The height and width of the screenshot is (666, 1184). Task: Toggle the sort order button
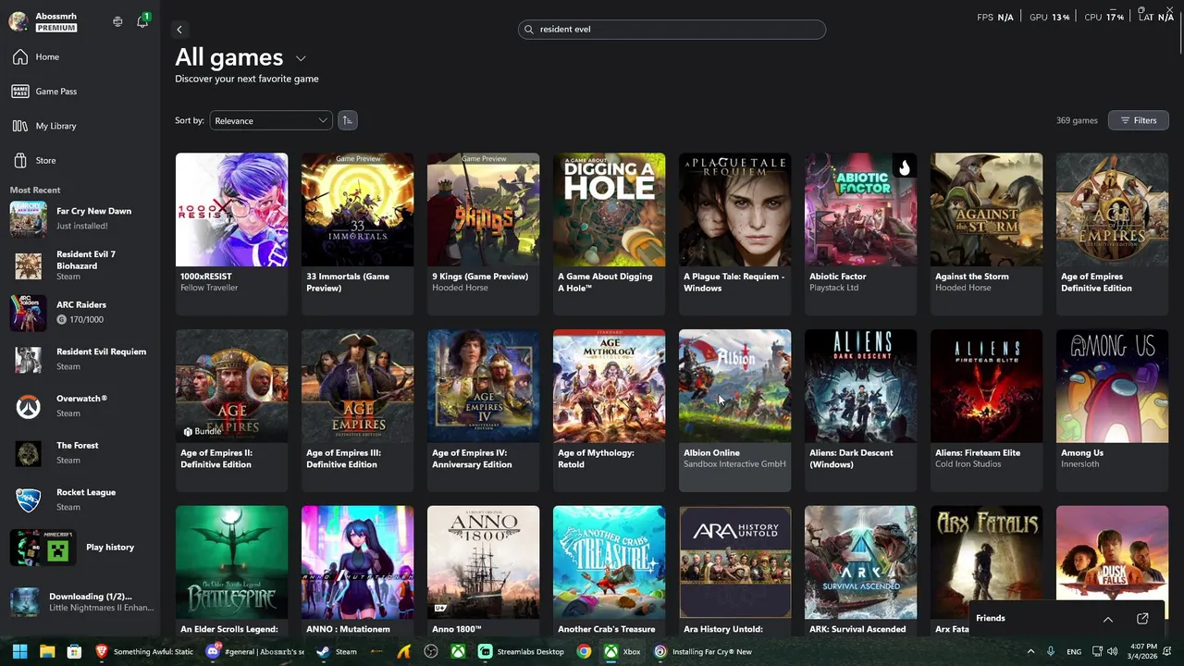pos(347,120)
